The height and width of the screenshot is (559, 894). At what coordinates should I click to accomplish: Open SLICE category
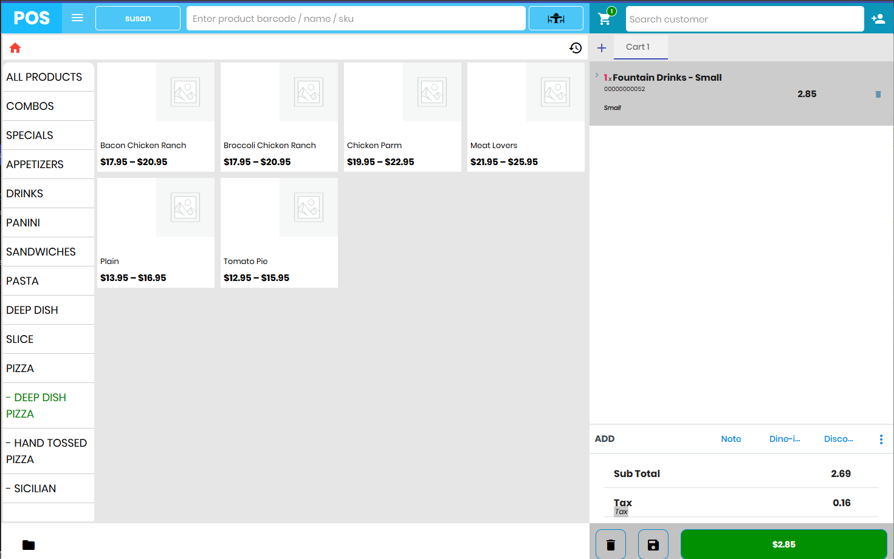click(x=49, y=339)
